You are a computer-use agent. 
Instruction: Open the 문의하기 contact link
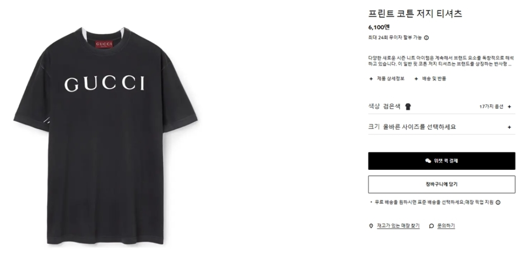pyautogui.click(x=446, y=226)
